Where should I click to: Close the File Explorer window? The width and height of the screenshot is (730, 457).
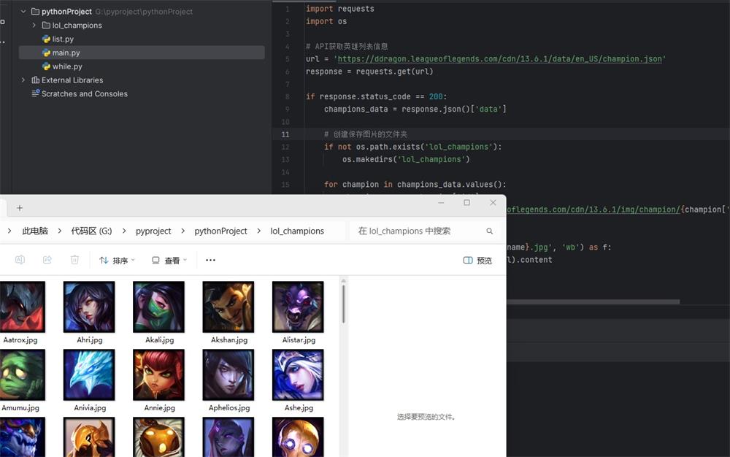click(493, 202)
